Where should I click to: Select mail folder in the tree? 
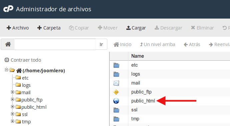point(26,93)
